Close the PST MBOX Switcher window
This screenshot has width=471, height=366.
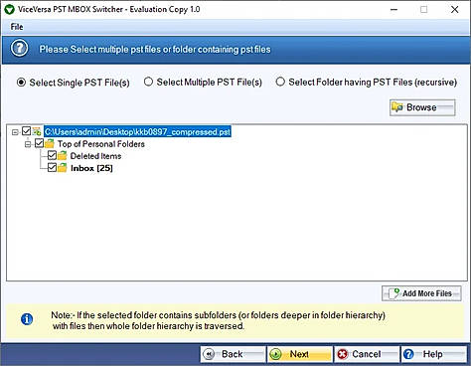point(455,10)
